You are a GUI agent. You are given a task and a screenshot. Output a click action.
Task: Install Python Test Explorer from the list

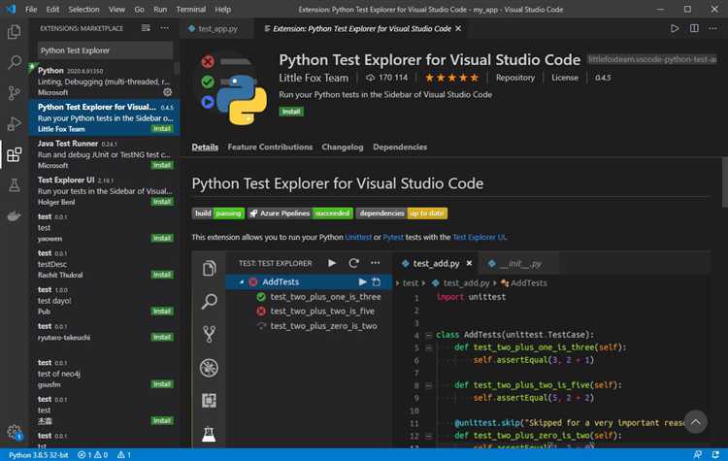pyautogui.click(x=162, y=129)
